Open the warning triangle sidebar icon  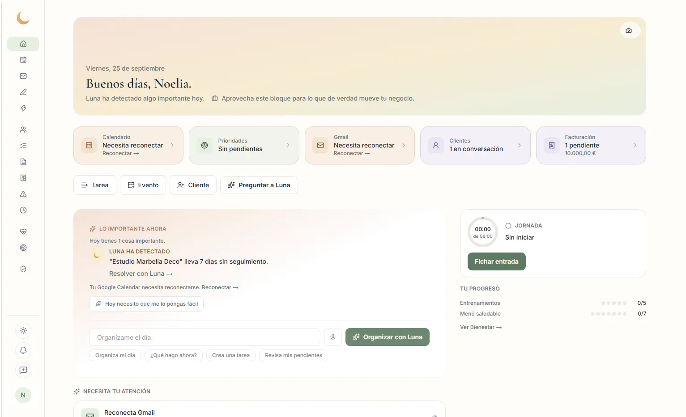pos(23,194)
